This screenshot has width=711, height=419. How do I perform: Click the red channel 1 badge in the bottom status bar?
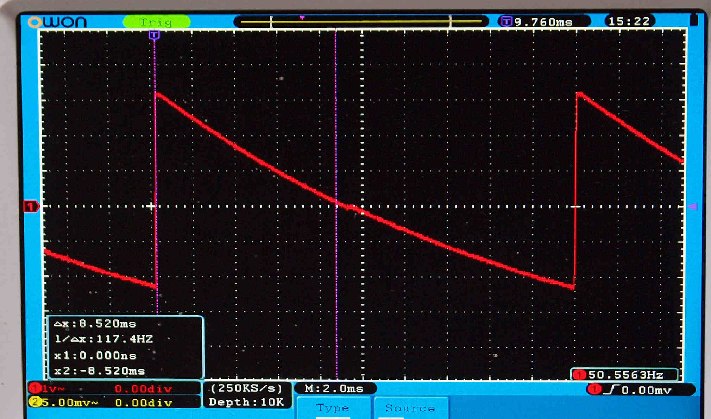[x=35, y=388]
